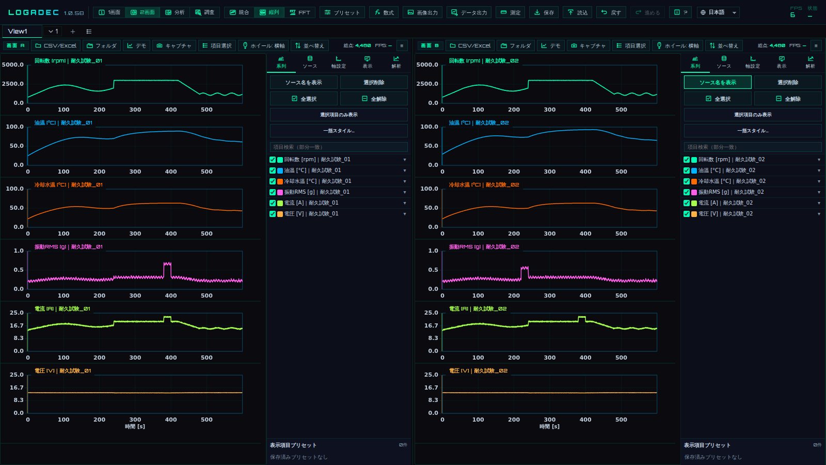Open the 日本語 language dropdown
Image resolution: width=826 pixels, height=465 pixels.
[718, 12]
